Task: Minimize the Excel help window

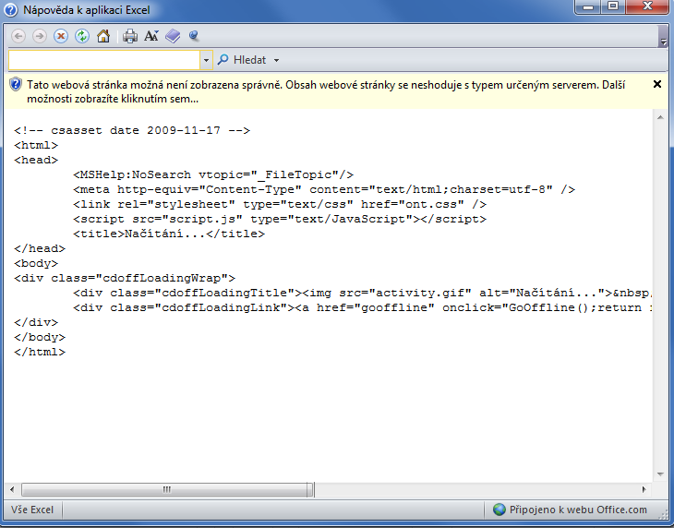Action: [x=587, y=7]
